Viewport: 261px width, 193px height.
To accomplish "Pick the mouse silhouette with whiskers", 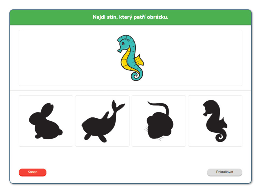I will tap(159, 121).
